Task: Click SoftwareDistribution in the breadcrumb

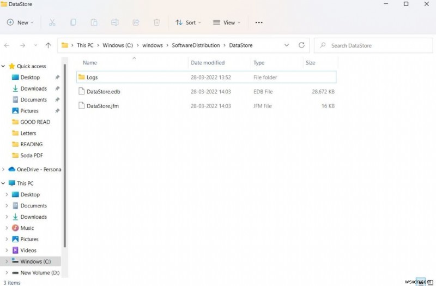Action: point(196,45)
